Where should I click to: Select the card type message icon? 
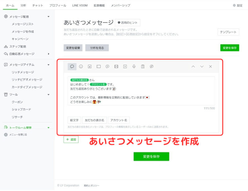click(152, 66)
